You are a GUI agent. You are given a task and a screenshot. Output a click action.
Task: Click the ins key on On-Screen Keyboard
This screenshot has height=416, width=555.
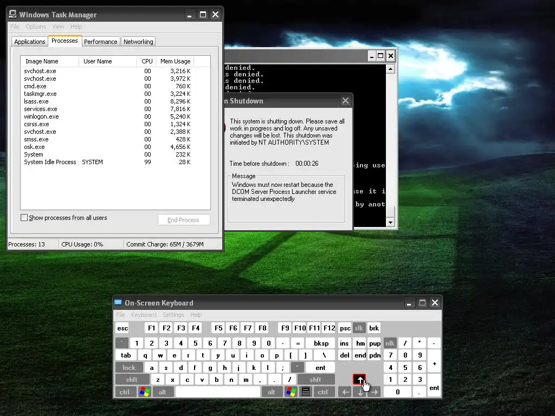coord(344,343)
